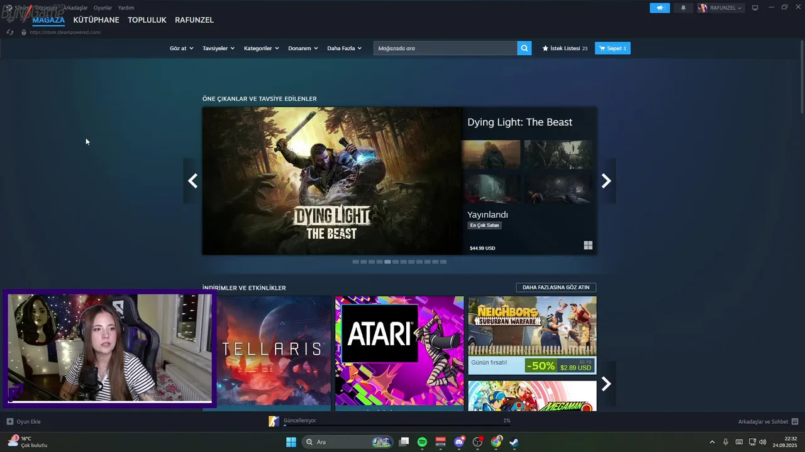The height and width of the screenshot is (452, 805).
Task: Open İstek Listesi wishlist link
Action: click(565, 48)
